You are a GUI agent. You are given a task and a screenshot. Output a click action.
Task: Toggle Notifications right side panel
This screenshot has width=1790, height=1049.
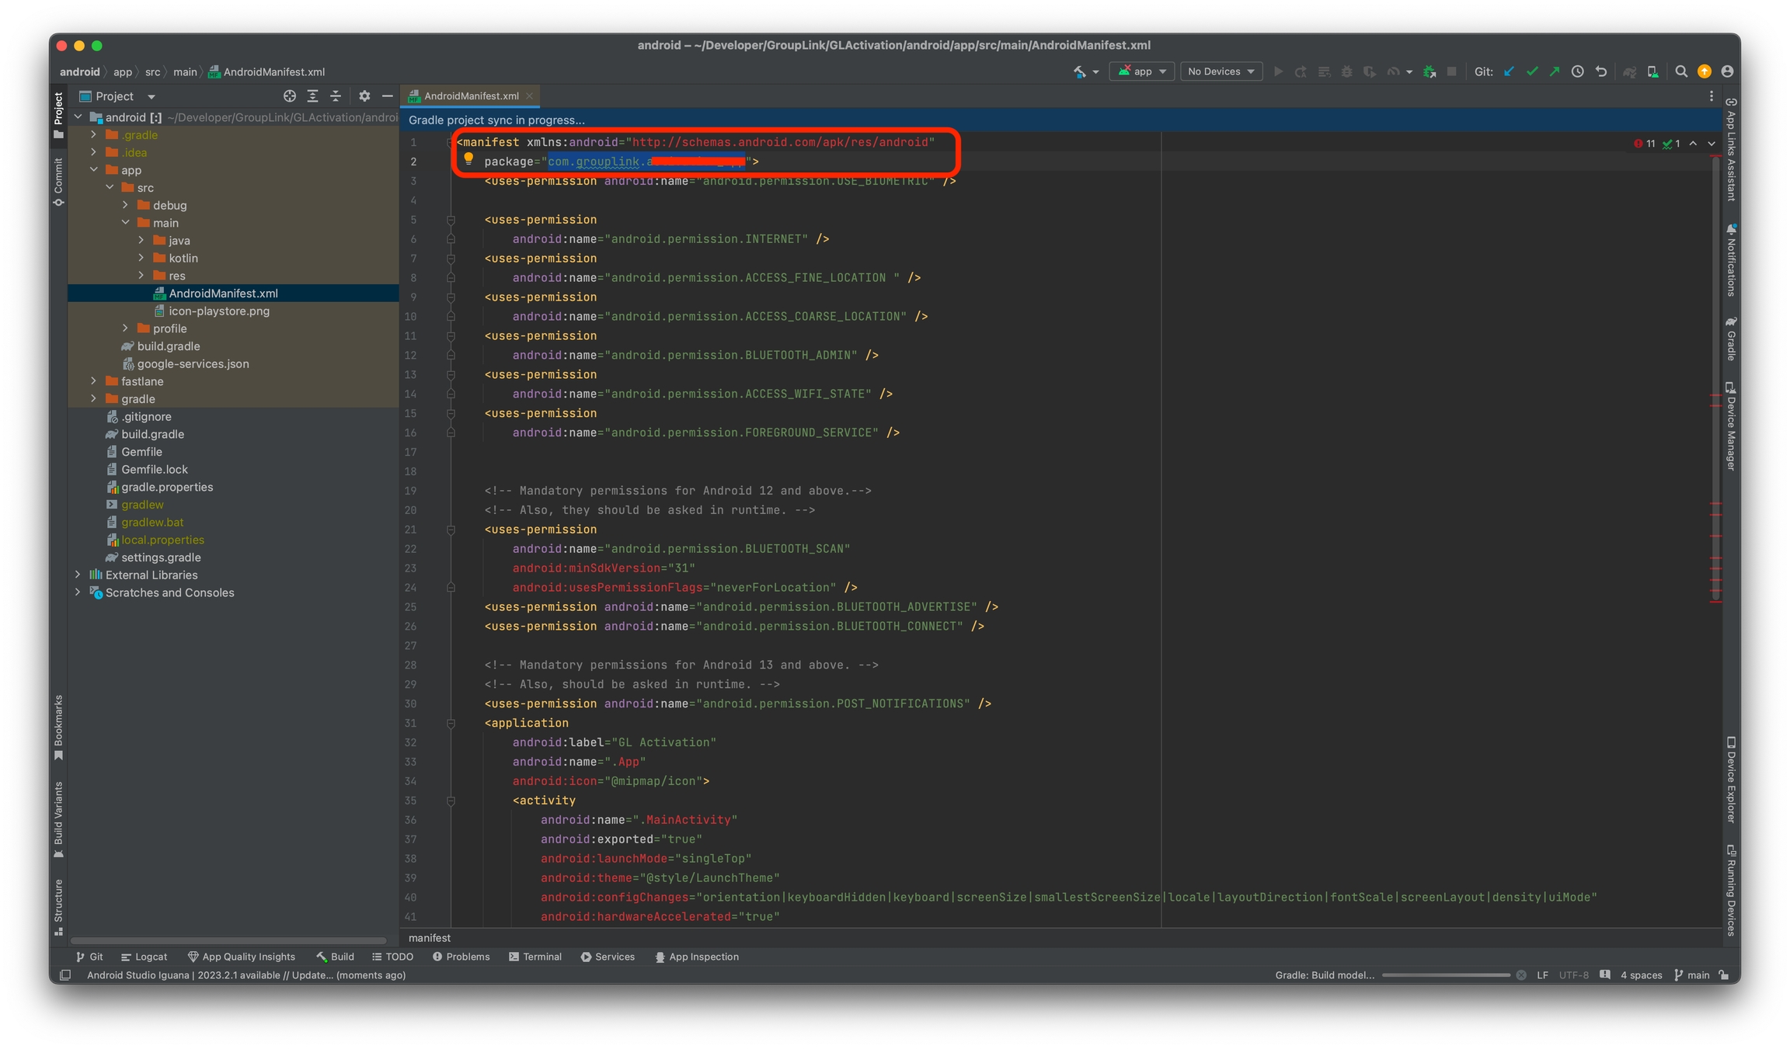pyautogui.click(x=1731, y=260)
